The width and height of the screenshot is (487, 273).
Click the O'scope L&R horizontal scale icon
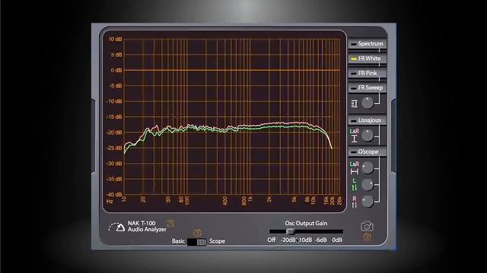354,171
